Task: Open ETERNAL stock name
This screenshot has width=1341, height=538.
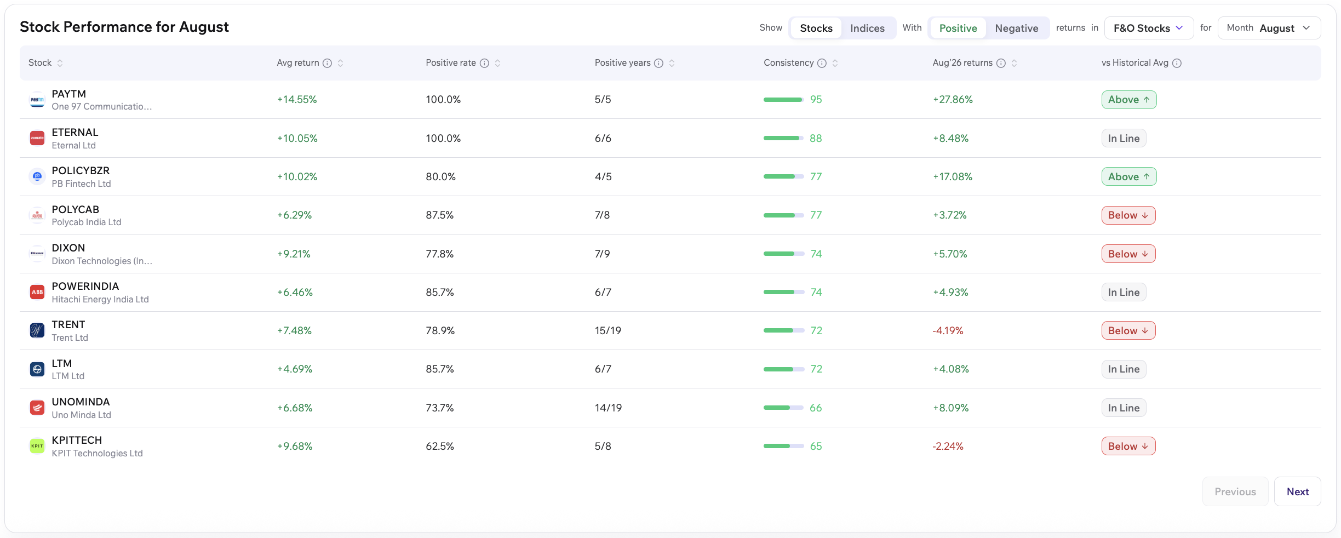Action: click(75, 132)
